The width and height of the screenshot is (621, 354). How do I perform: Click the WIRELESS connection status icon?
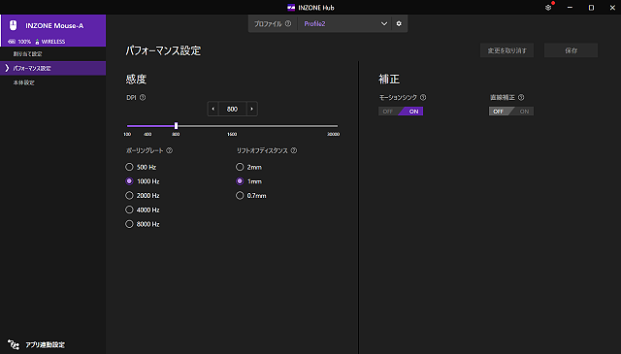[37, 42]
